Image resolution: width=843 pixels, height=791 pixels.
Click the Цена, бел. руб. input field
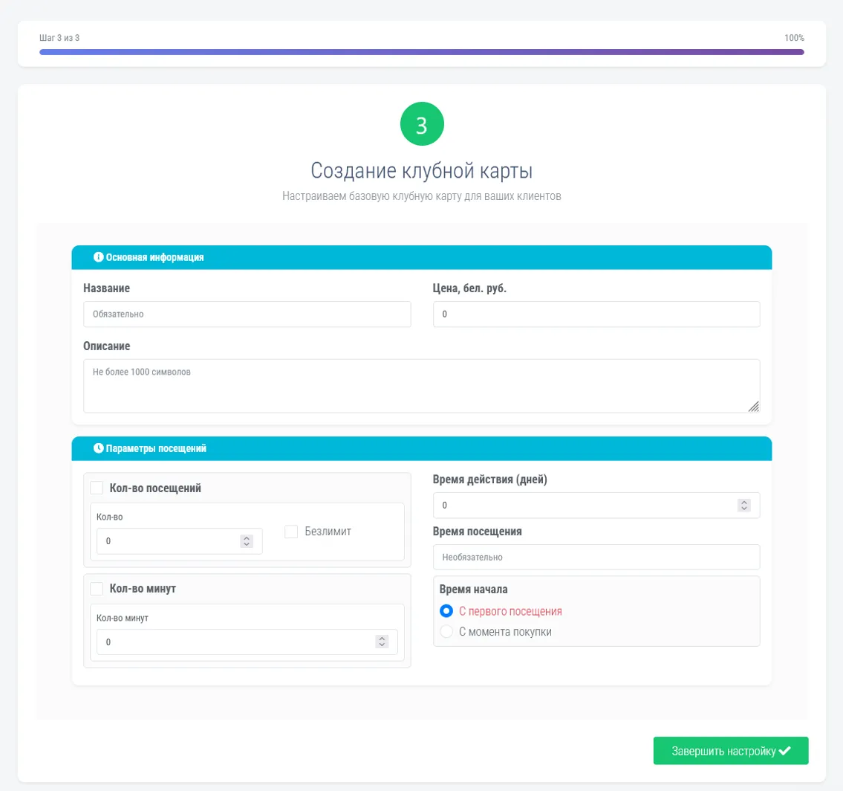(596, 314)
